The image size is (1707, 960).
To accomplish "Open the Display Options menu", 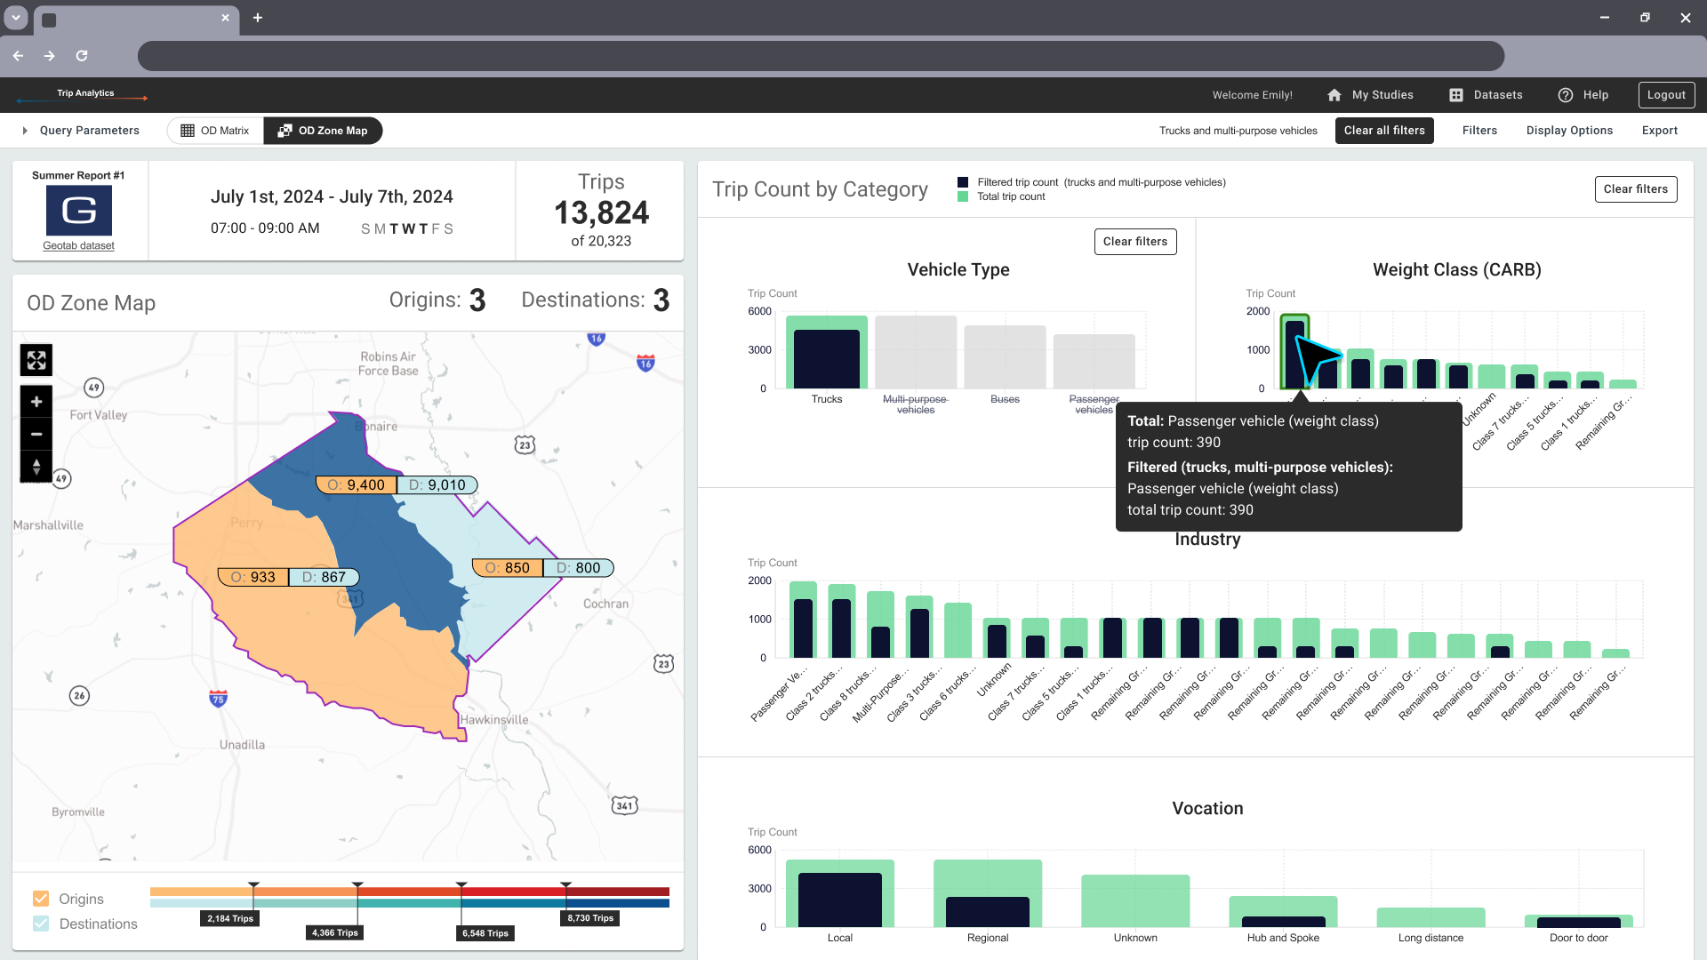I will (x=1569, y=131).
